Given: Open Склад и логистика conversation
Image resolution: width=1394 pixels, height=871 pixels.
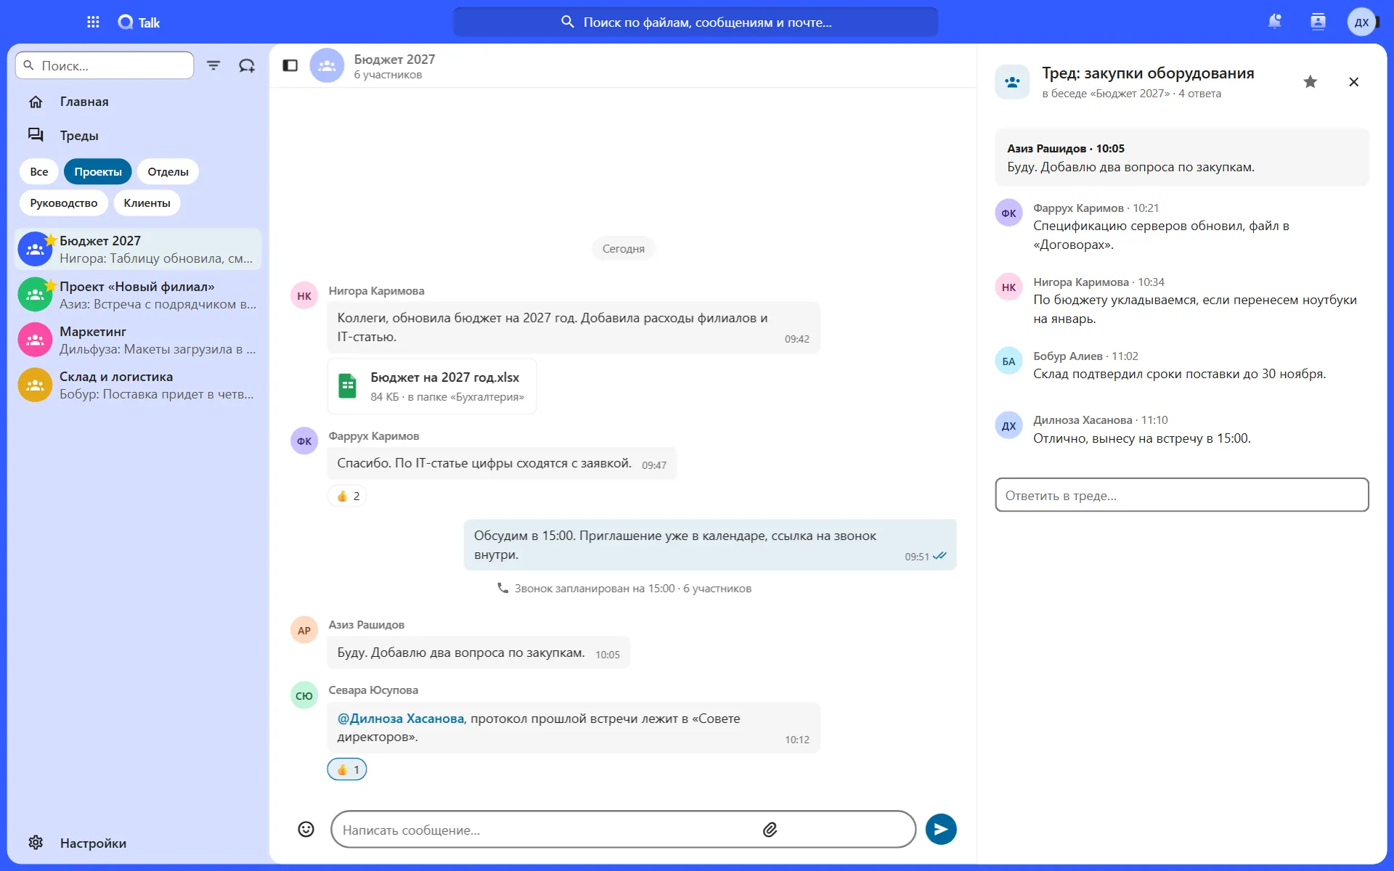Looking at the screenshot, I should click(x=138, y=385).
